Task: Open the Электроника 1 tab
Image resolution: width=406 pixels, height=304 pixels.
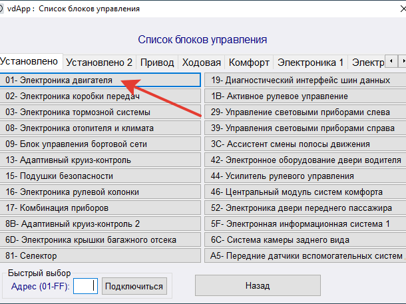Action: click(310, 63)
